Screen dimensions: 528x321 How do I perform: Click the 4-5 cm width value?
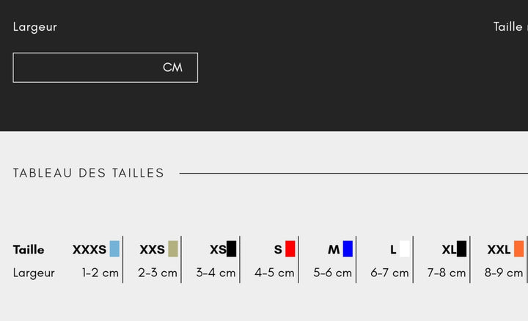(x=274, y=273)
